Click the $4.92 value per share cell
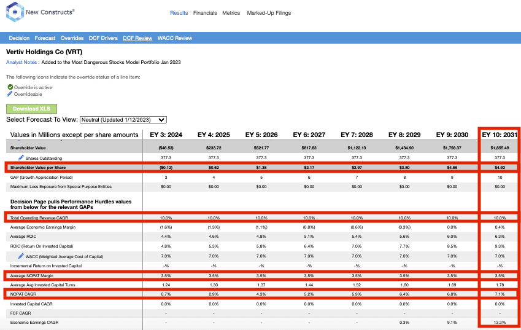This screenshot has width=521, height=330. pos(500,167)
